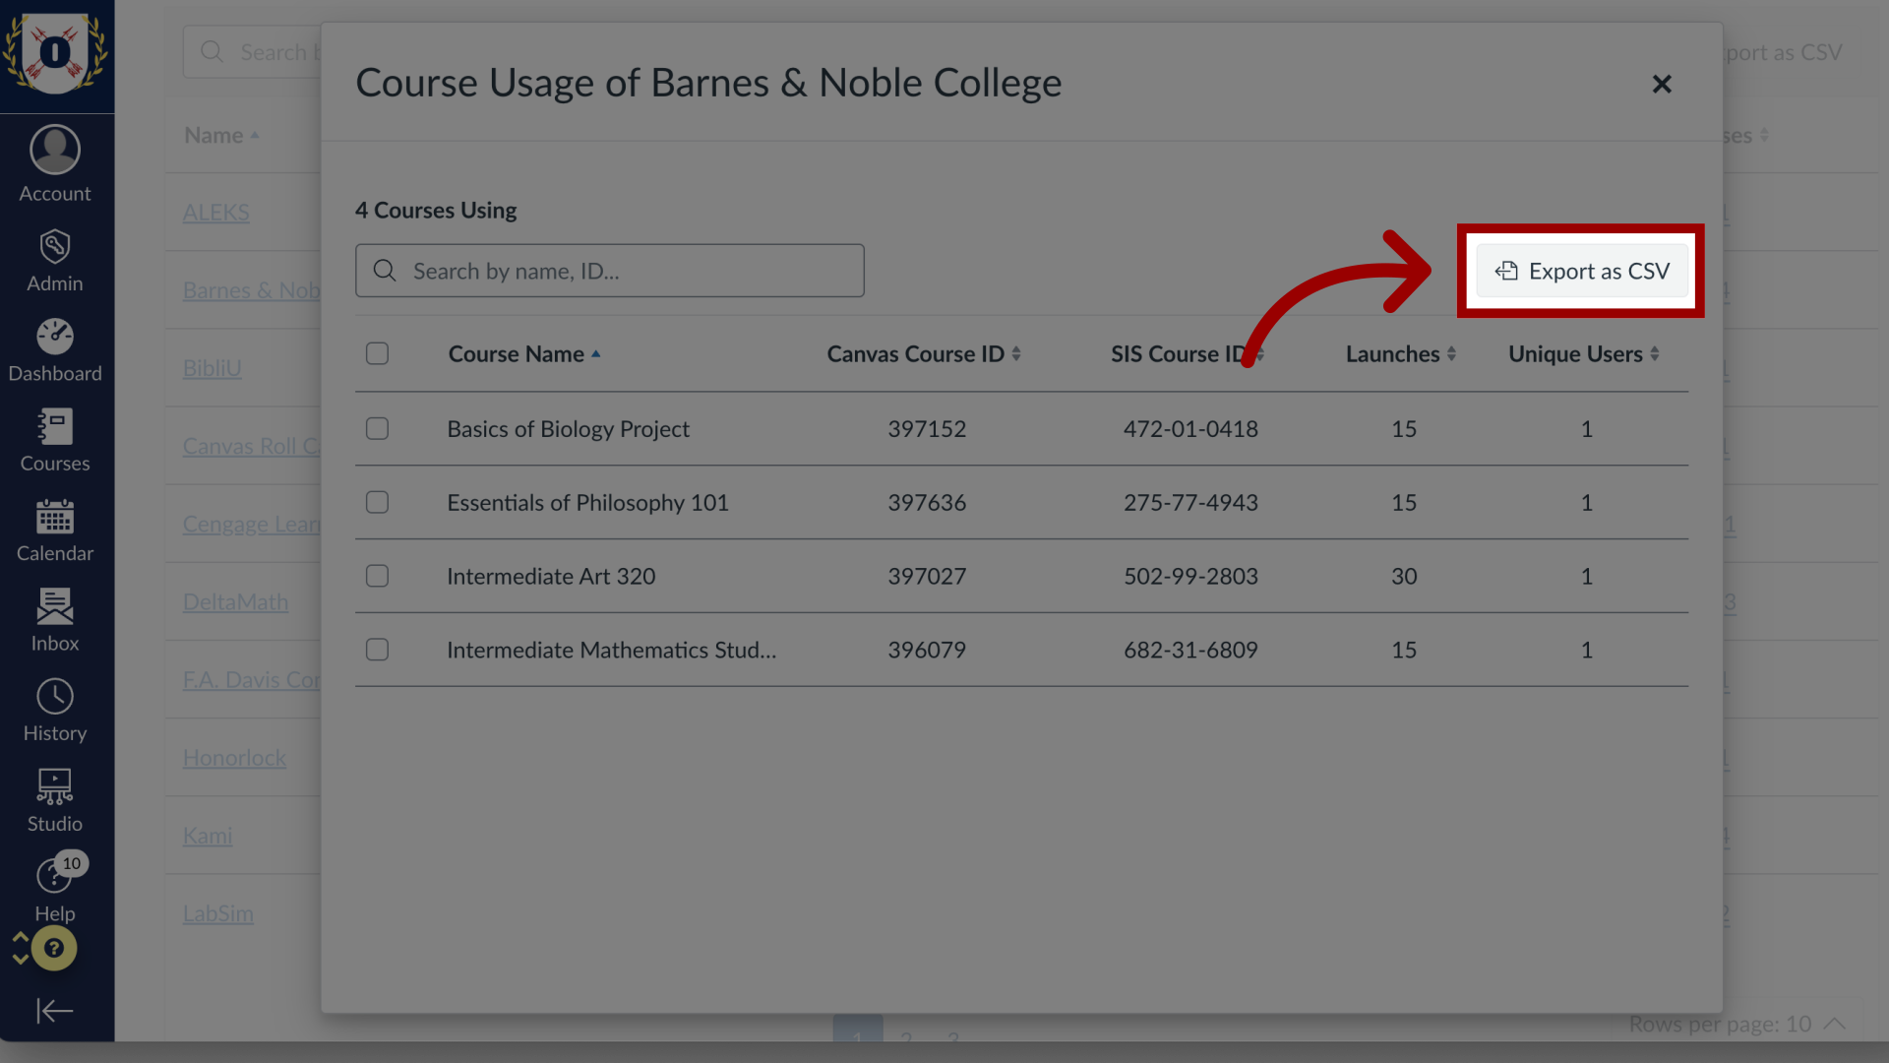
Task: Click SIS Course ID 502-99-2803
Action: click(1190, 576)
